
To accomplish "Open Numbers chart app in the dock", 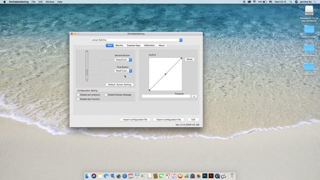I will 186,175.
